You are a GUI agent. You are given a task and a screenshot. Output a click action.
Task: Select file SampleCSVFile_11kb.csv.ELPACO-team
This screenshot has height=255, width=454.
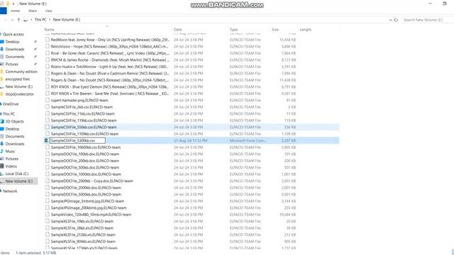tap(82, 113)
